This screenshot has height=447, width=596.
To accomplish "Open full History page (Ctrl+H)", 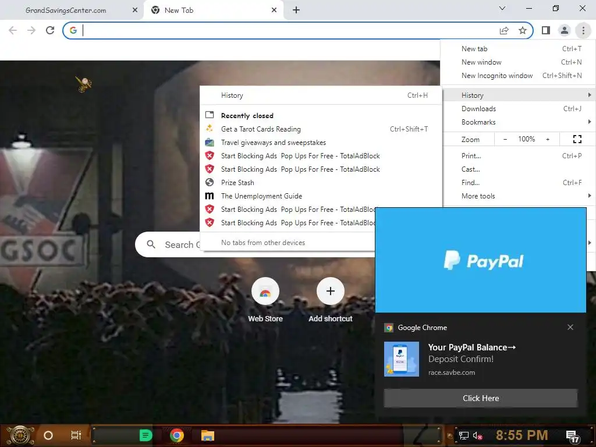I will coord(321,95).
